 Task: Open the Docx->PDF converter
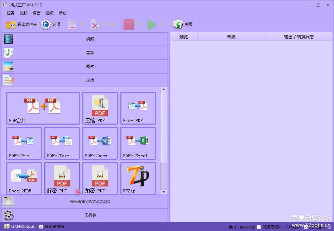24,178
